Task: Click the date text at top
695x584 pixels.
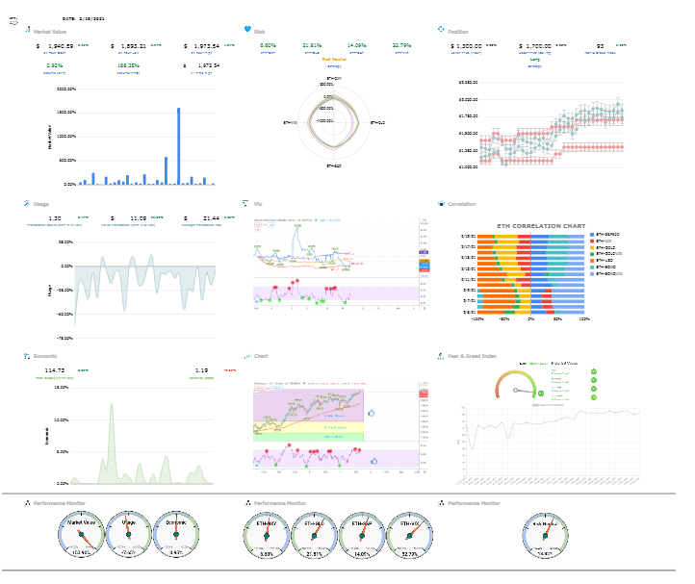Action: (x=84, y=19)
